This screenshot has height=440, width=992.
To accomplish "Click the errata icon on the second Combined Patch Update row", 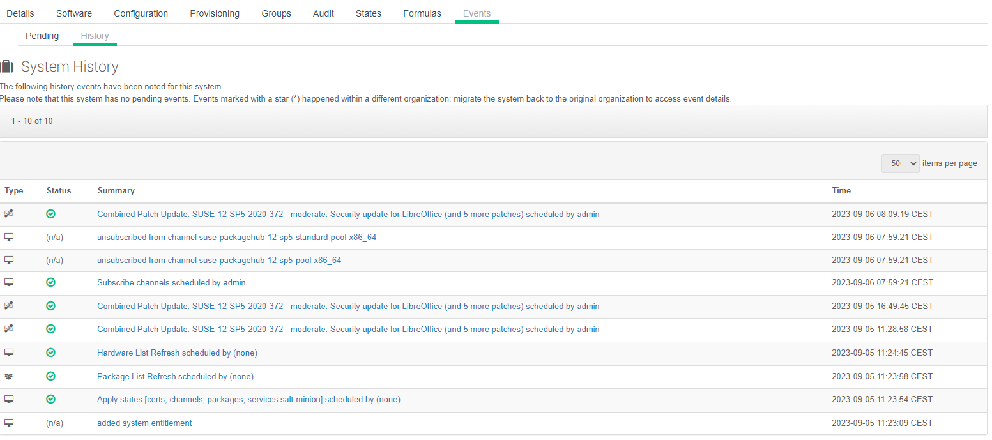I will pyautogui.click(x=8, y=305).
